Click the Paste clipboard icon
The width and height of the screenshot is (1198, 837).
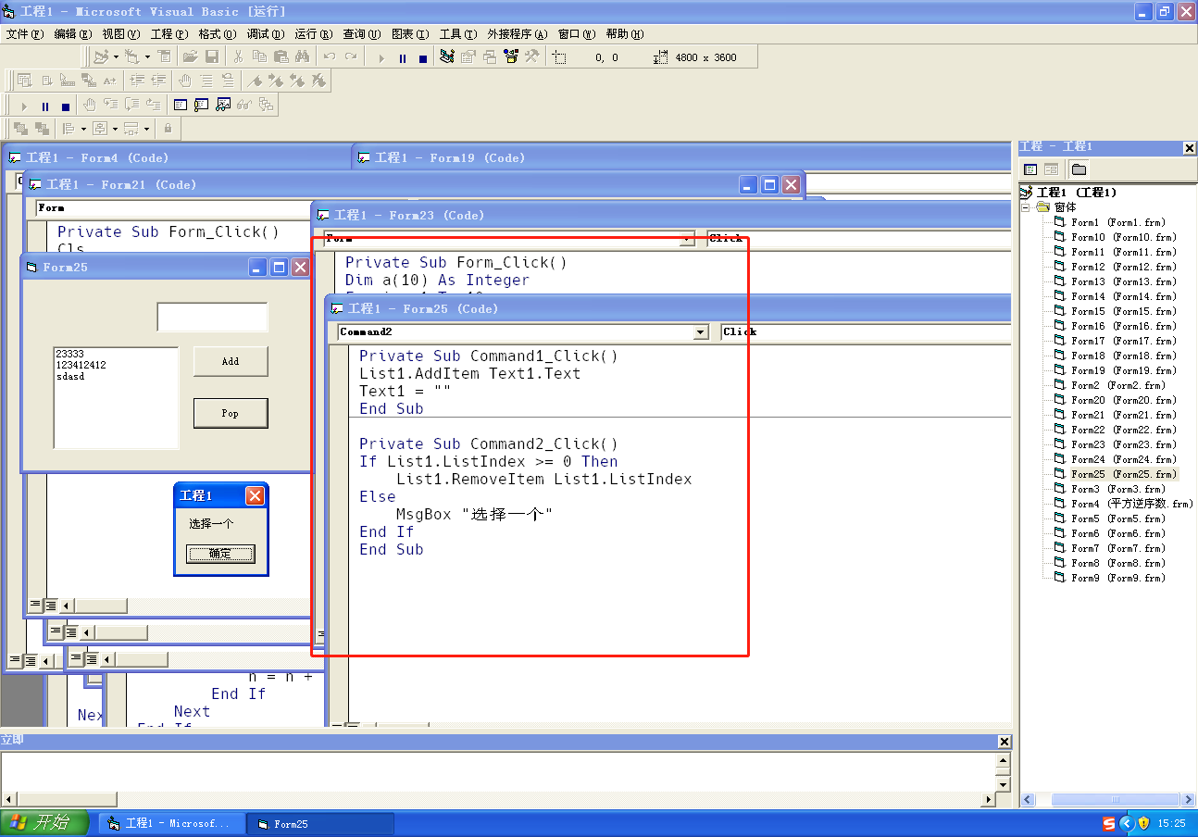(x=281, y=56)
